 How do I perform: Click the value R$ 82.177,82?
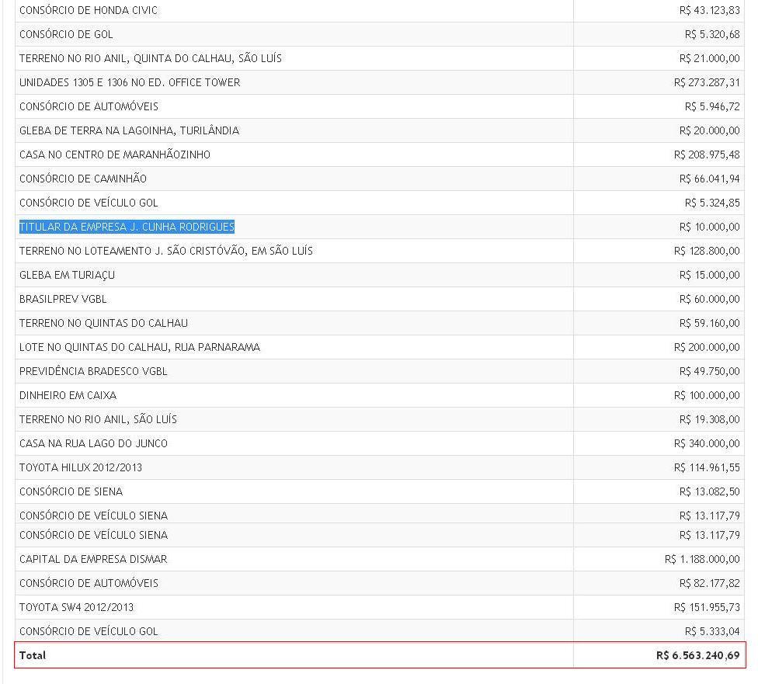(x=709, y=583)
